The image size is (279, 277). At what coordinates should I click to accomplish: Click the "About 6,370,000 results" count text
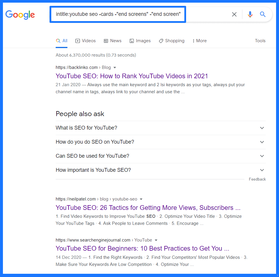click(x=96, y=55)
